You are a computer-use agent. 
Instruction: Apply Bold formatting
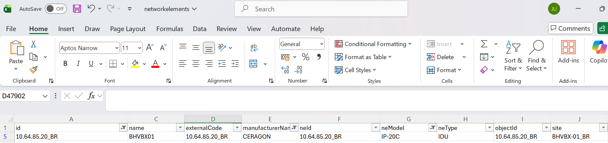click(65, 63)
